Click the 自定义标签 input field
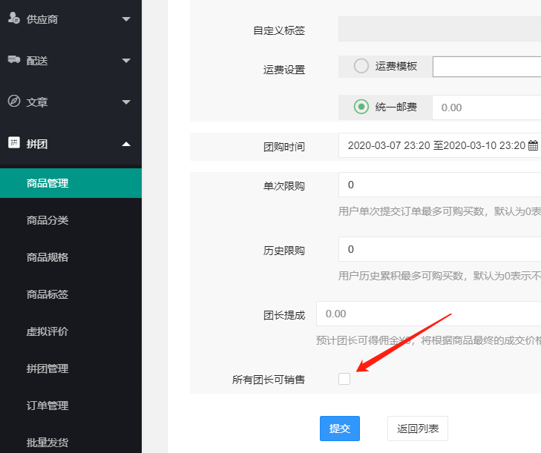541x453 pixels. click(439, 29)
